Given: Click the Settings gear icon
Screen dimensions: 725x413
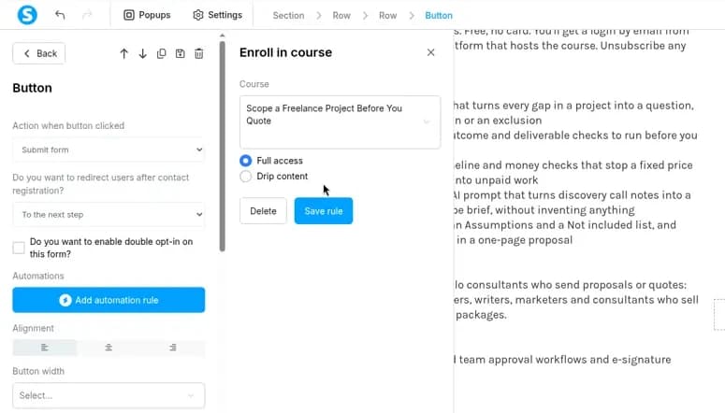Looking at the screenshot, I should (198, 15).
